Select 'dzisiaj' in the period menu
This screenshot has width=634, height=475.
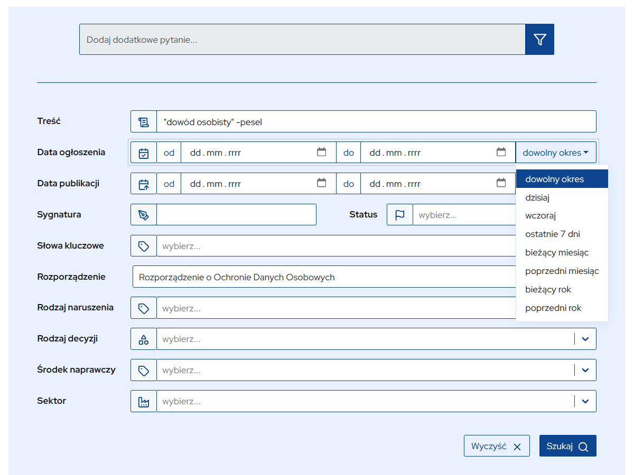pyautogui.click(x=562, y=197)
